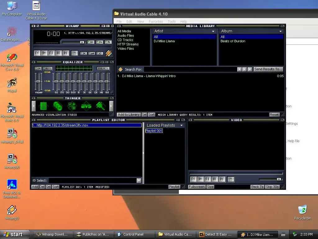The height and width of the screenshot is (239, 318).
Task: Toggle the ML media library button
Action: (100, 42)
